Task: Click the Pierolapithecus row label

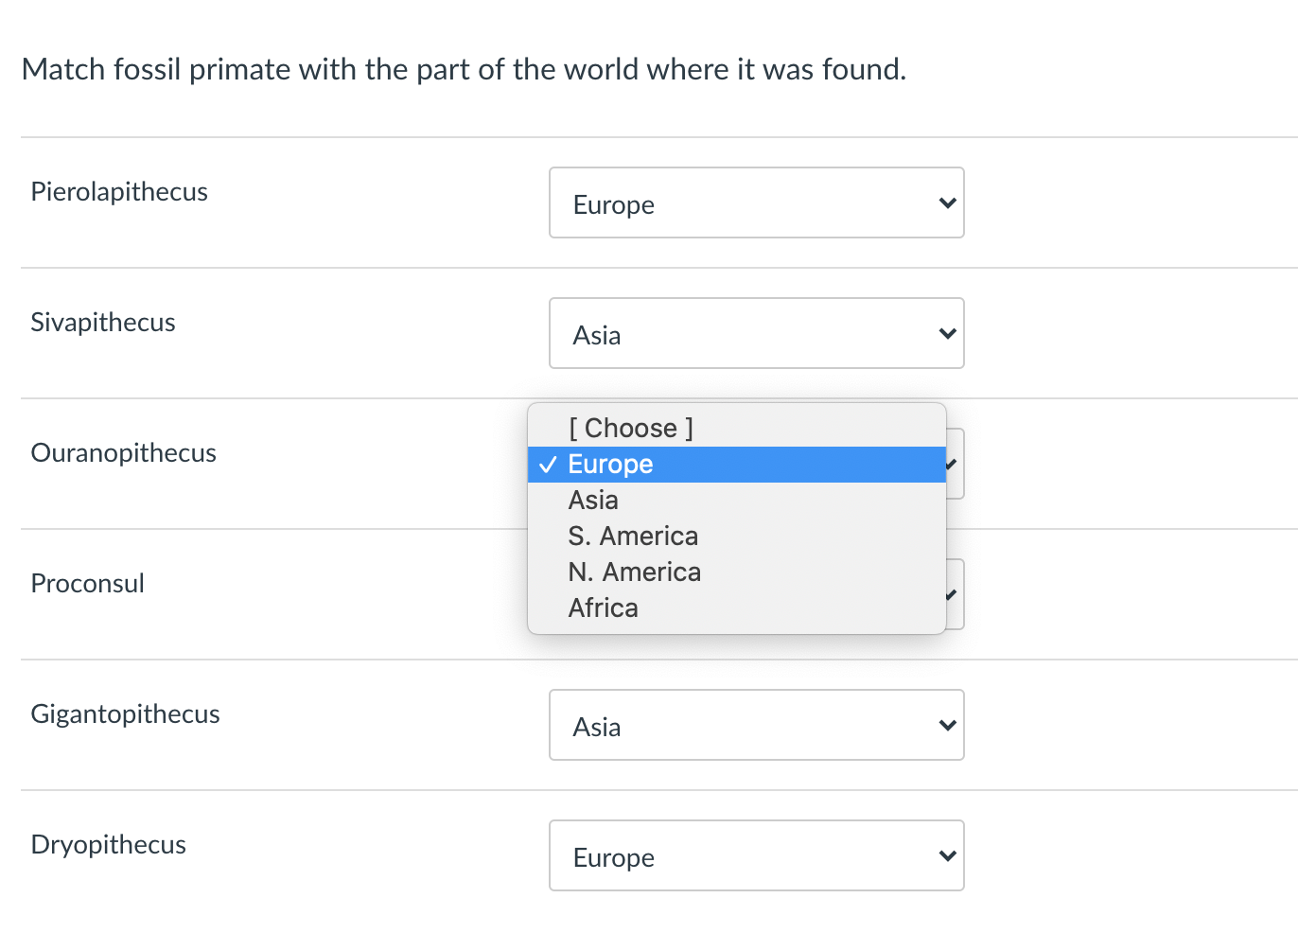Action: (x=119, y=192)
